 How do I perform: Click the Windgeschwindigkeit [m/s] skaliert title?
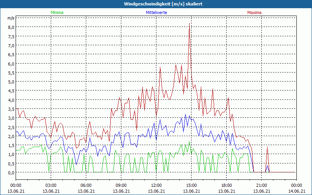pos(163,4)
